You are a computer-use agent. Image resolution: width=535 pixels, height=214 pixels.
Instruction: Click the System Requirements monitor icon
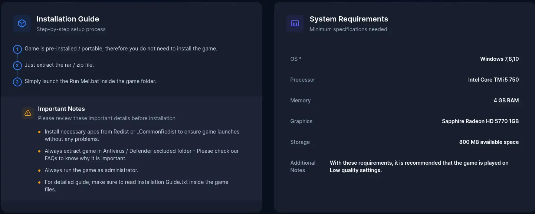point(295,23)
